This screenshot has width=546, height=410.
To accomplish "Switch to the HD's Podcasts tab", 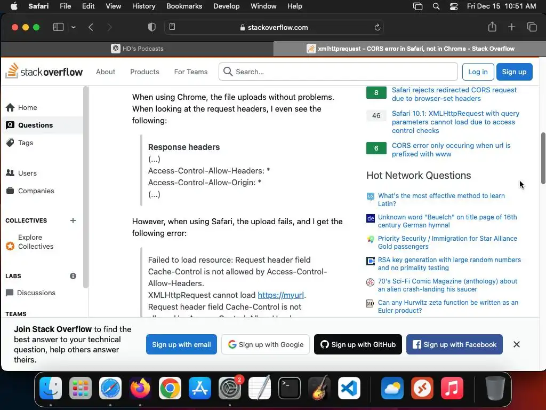I will 137,49.
